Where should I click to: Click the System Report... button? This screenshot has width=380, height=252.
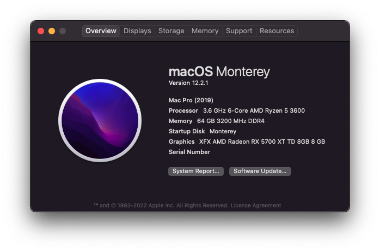[196, 171]
